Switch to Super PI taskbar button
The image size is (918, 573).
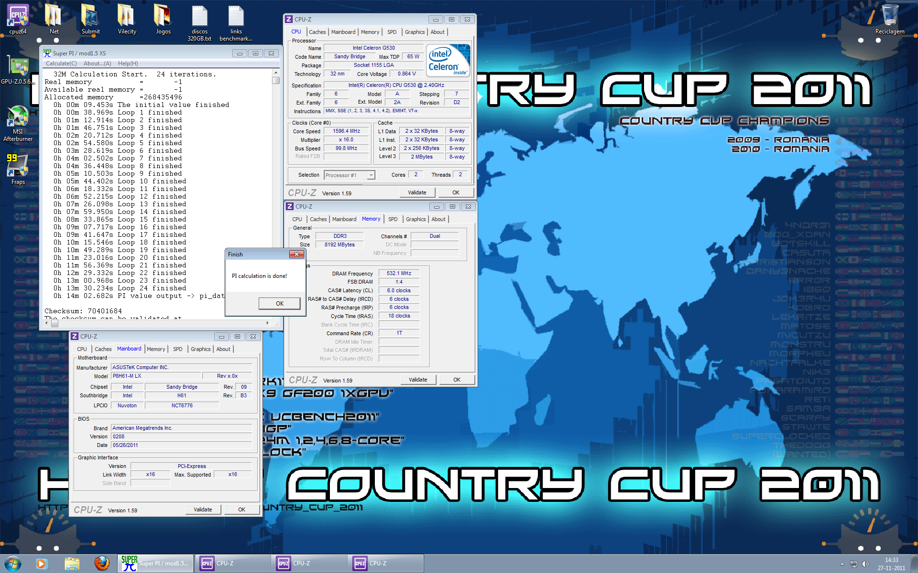(x=156, y=563)
